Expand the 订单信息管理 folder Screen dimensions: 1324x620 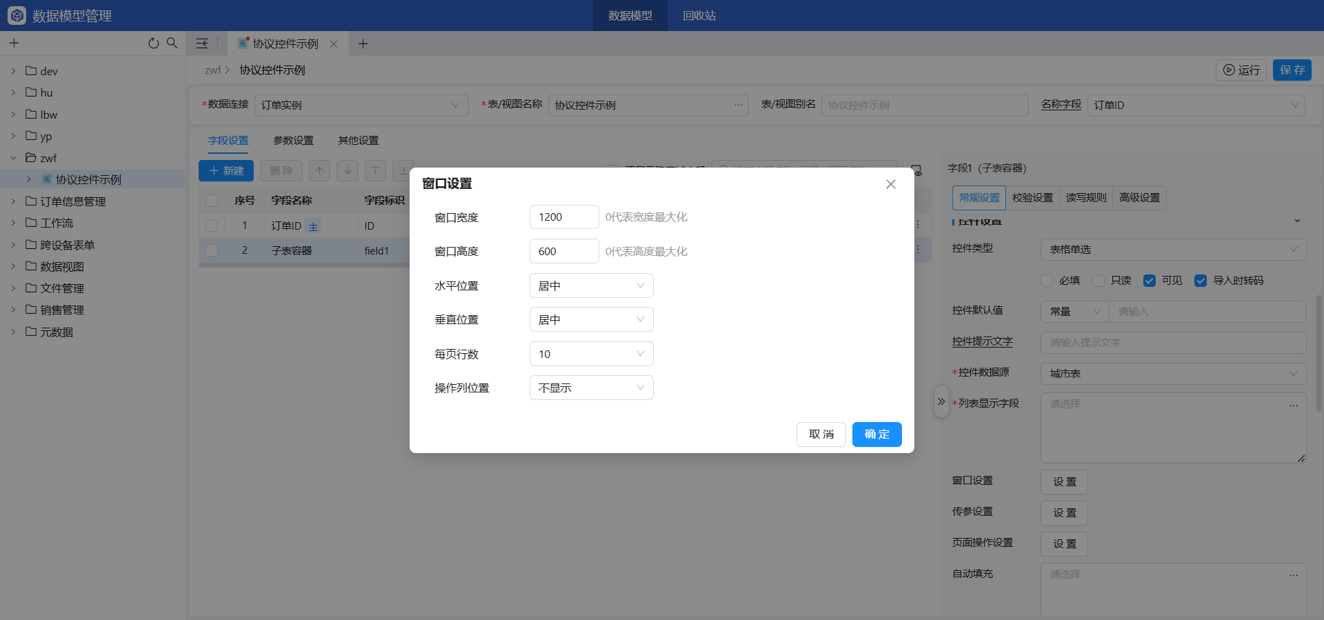(13, 201)
